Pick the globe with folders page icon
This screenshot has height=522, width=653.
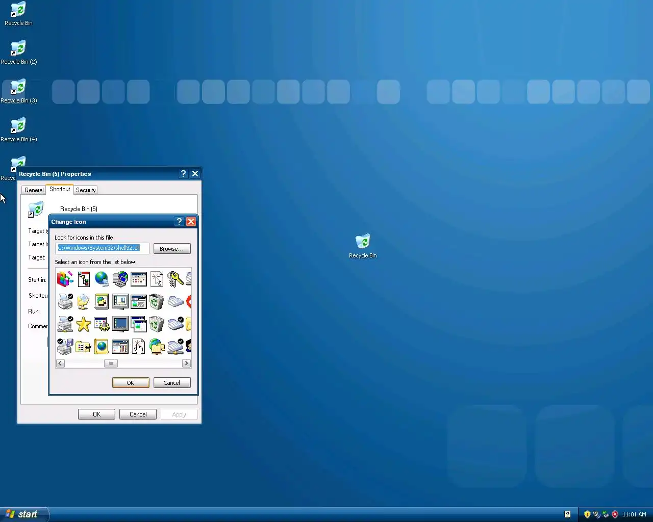coord(102,302)
